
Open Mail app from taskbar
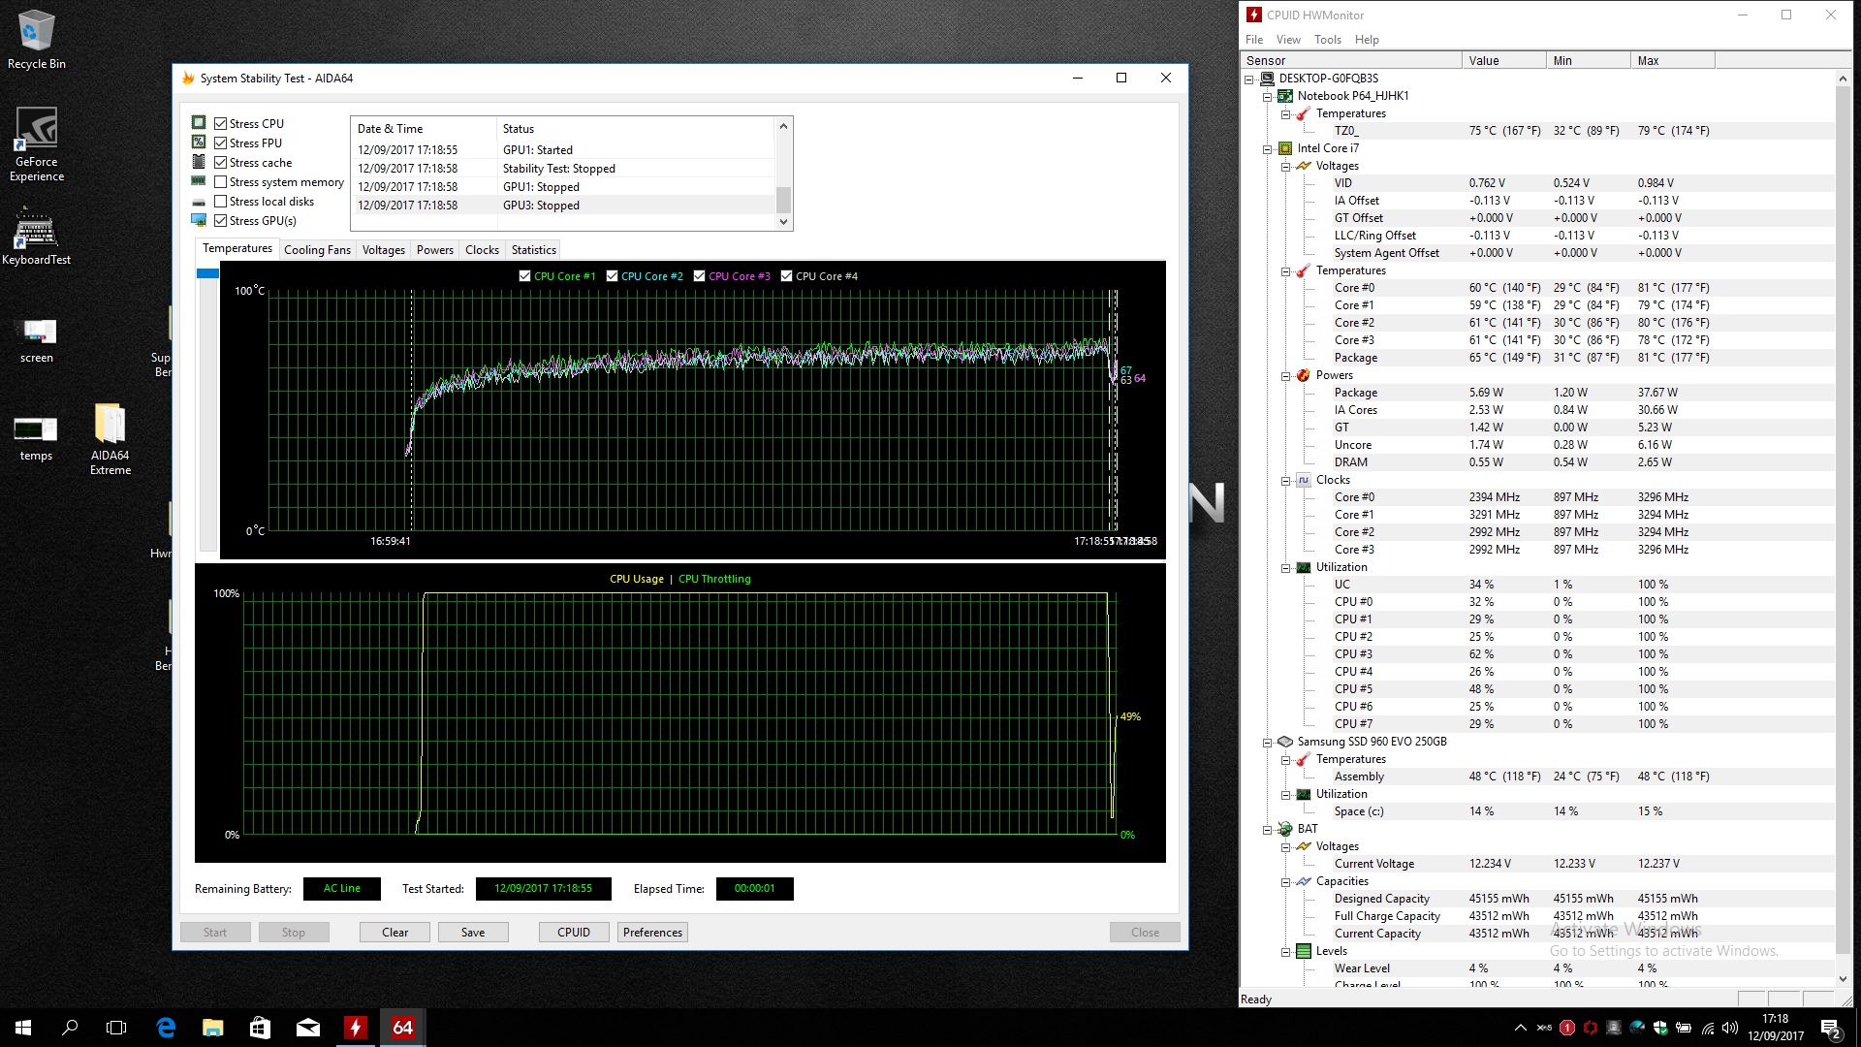(x=307, y=1027)
